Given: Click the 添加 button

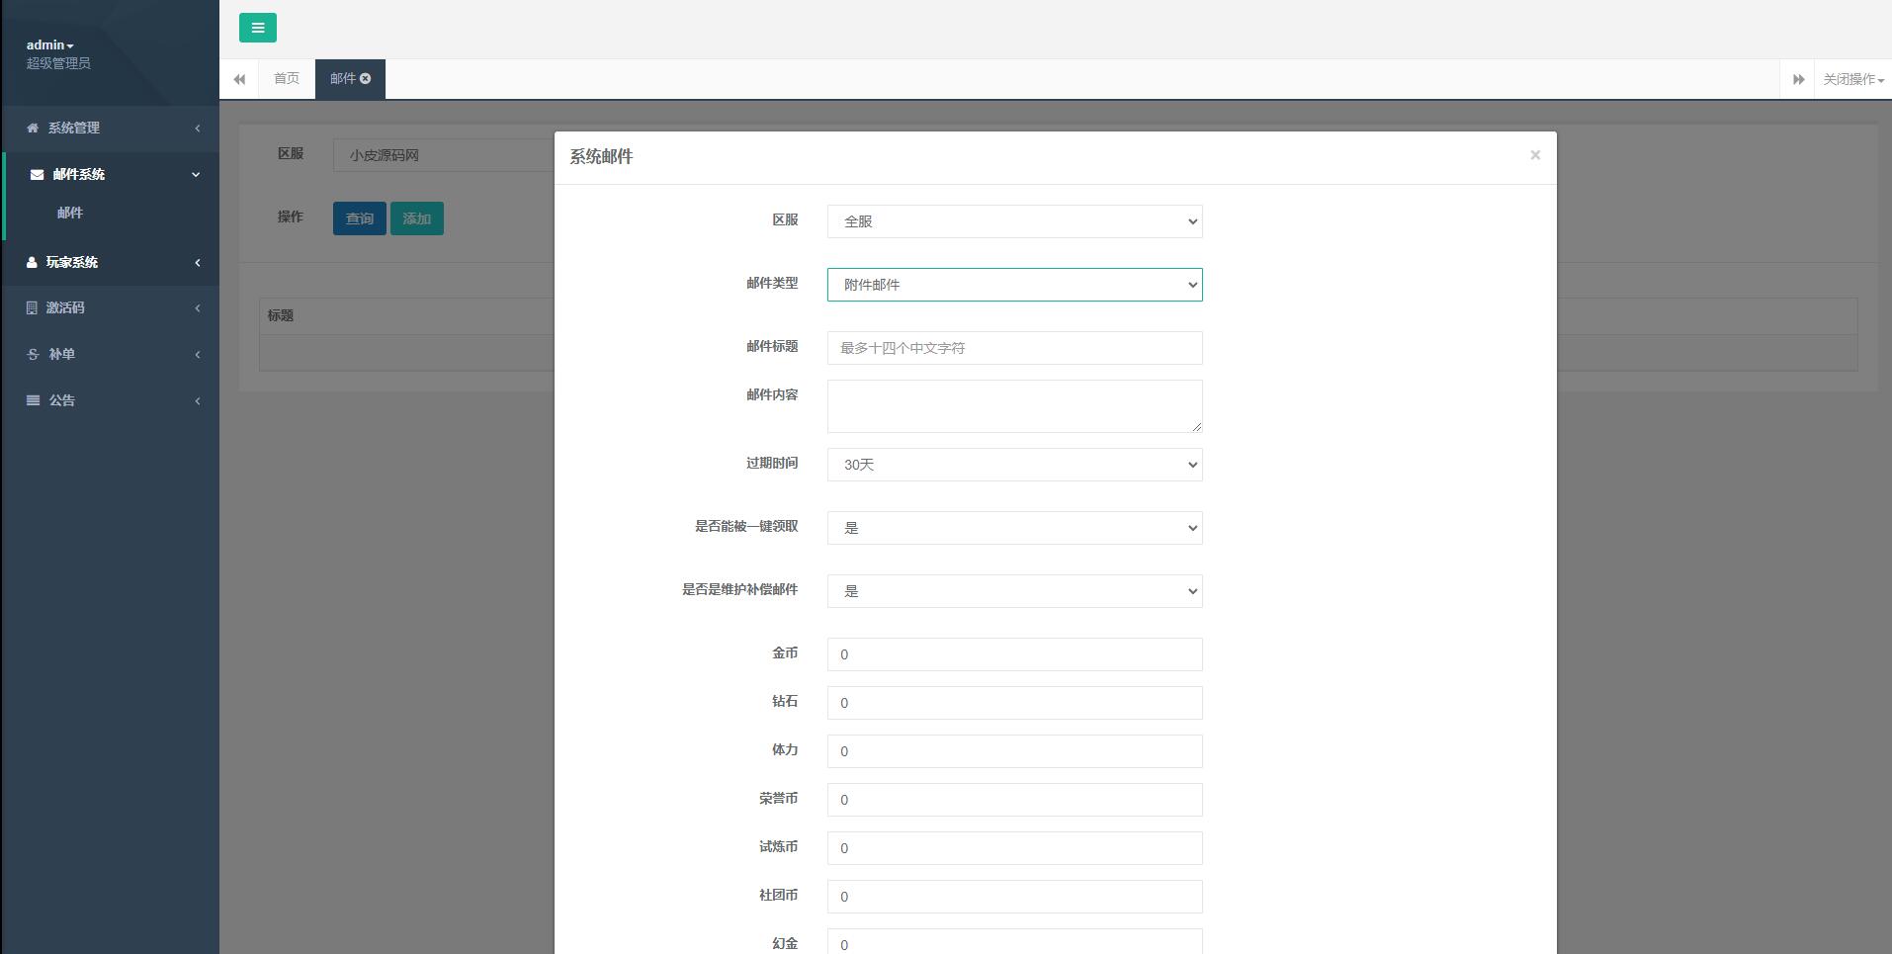Looking at the screenshot, I should (x=416, y=218).
